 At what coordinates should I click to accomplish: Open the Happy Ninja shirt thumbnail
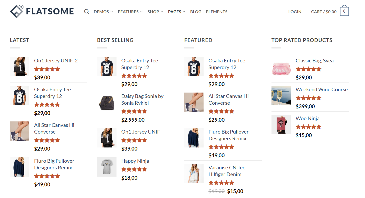point(107,167)
